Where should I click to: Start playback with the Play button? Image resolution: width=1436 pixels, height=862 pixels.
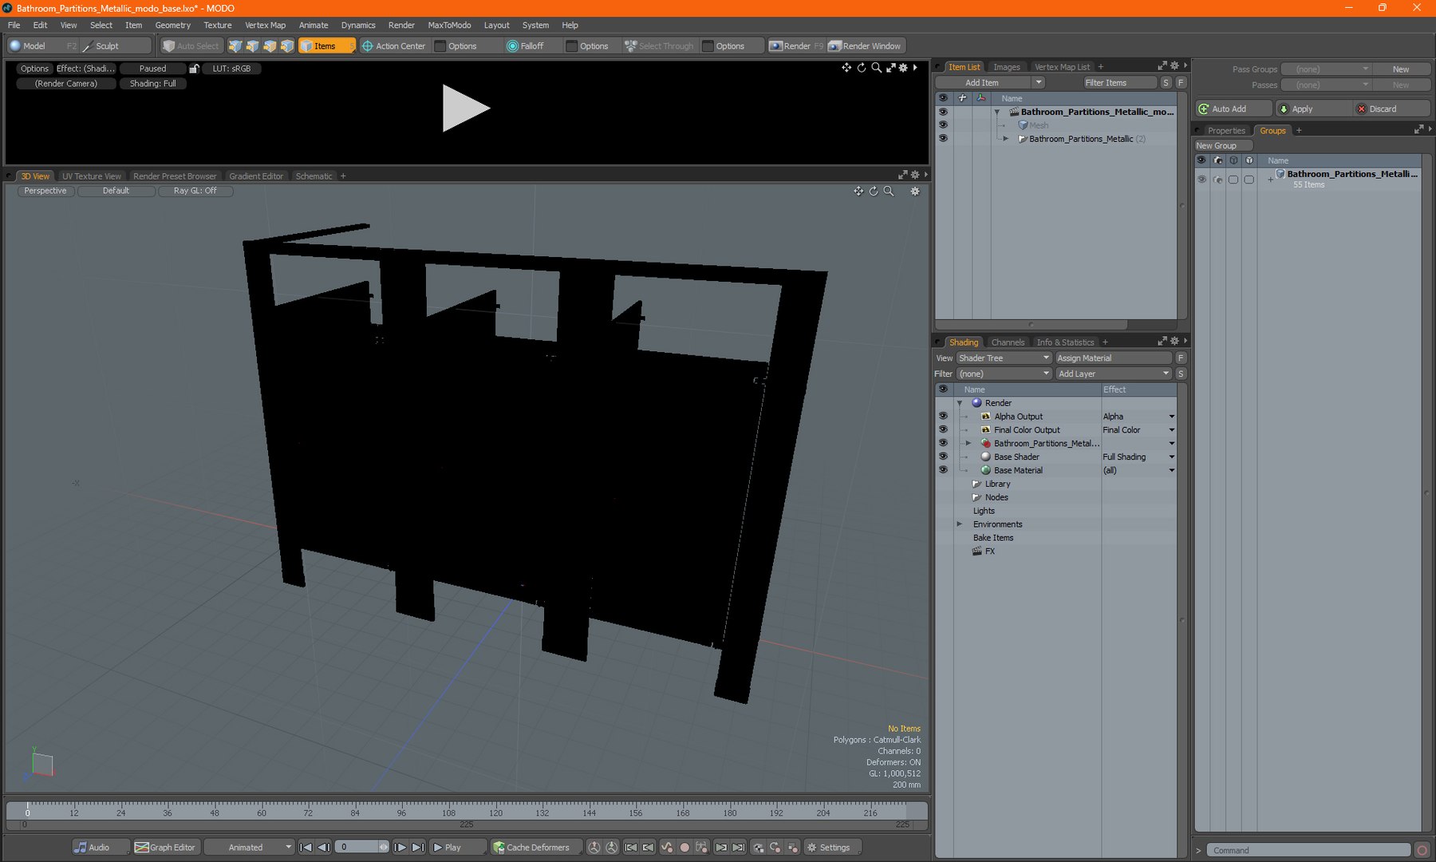(x=458, y=847)
